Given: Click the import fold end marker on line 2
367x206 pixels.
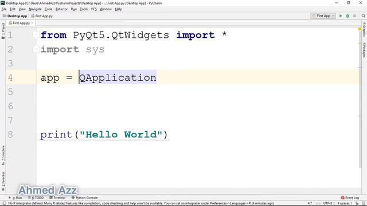Looking at the screenshot, I should [36, 49].
